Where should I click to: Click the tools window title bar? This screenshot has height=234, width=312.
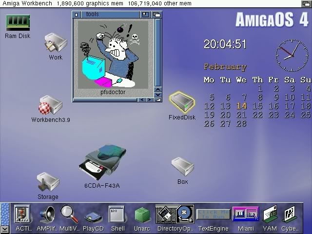(111, 15)
